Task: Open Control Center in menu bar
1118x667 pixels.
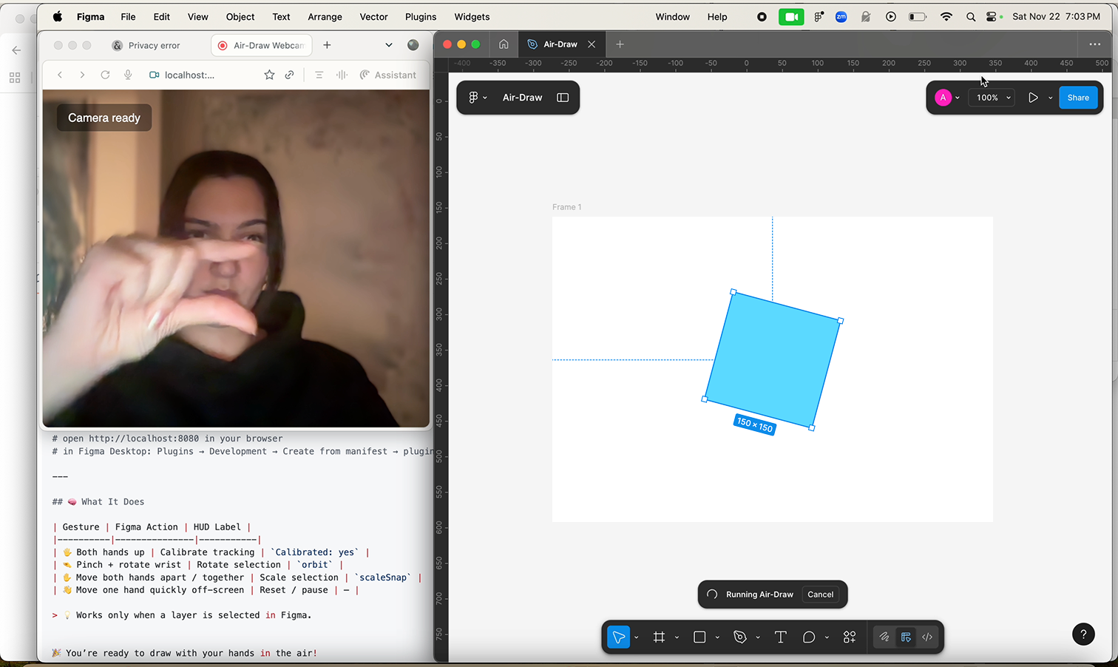Action: pos(992,16)
